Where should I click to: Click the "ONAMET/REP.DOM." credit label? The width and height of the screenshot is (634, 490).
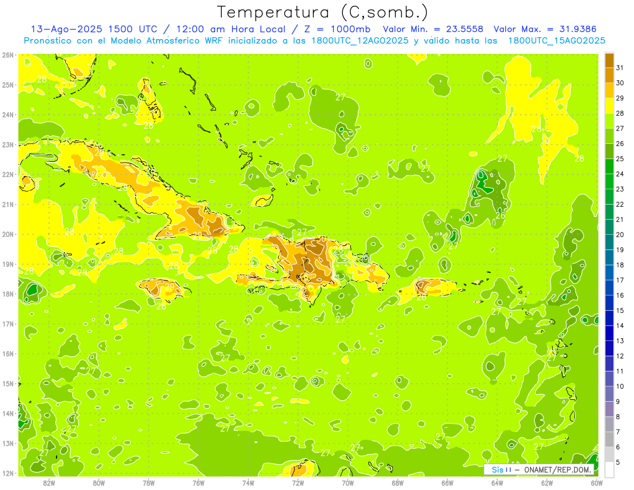pos(558,469)
